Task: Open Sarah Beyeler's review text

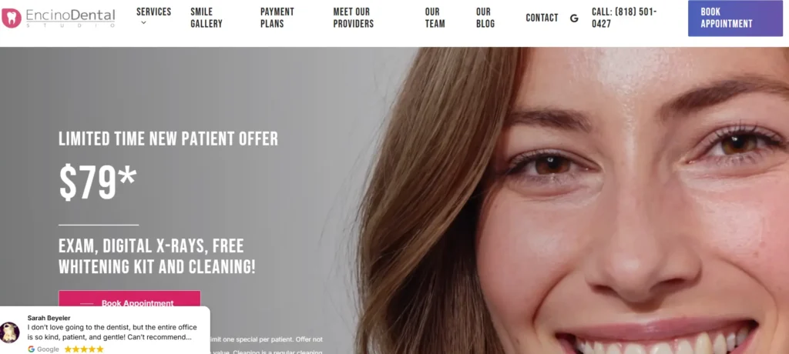Action: [x=112, y=332]
